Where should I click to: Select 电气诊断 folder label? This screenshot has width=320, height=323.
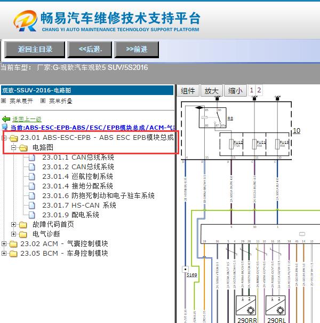pos(46,234)
